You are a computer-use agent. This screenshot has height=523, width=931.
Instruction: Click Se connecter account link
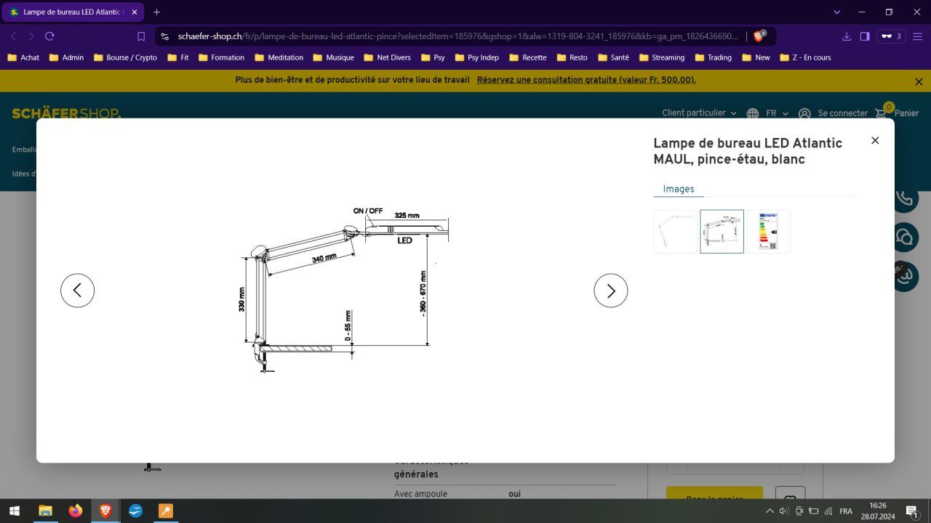click(833, 113)
